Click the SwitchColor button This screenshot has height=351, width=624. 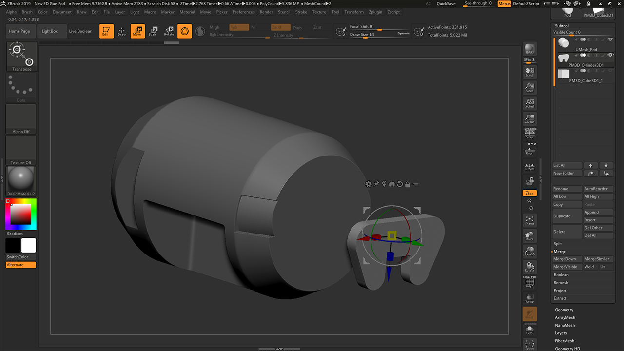(18, 257)
